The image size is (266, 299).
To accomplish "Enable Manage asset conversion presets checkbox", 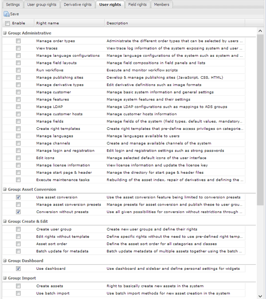I will click(18, 205).
